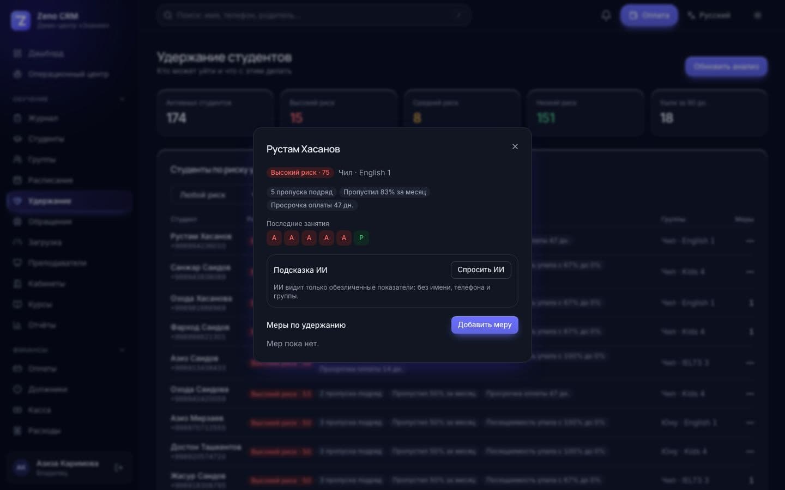
Task: Open Курсы in the sidebar menu
Action: click(x=69, y=304)
